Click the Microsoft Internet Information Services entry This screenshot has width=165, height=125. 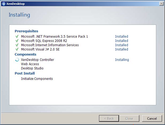[x=50, y=45]
